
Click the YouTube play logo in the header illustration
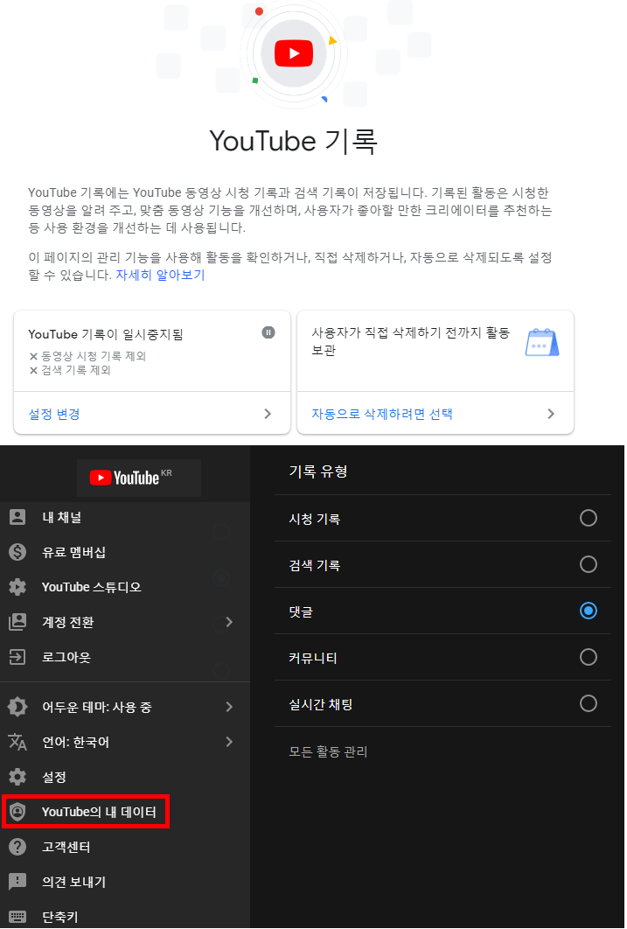coord(294,53)
